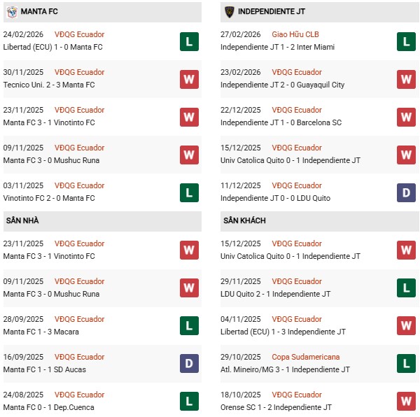Click the Manta FC team logo
This screenshot has height=417, width=420.
pyautogui.click(x=12, y=12)
